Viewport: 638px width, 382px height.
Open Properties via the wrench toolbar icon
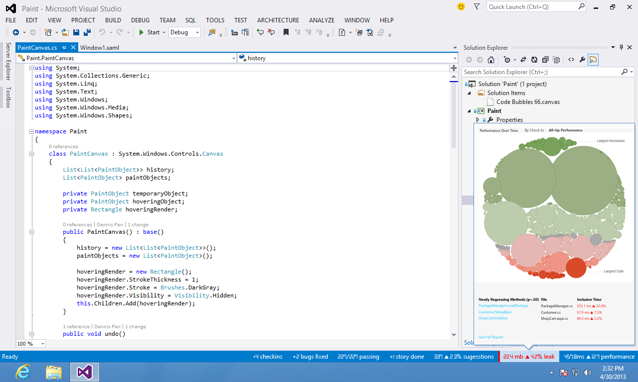582,60
